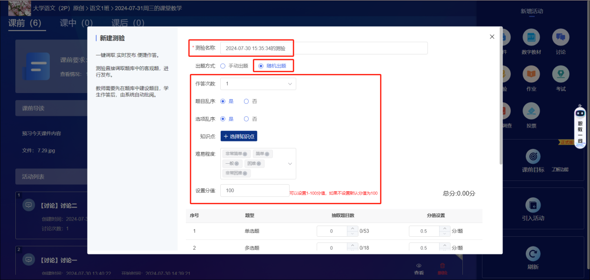This screenshot has height=280, width=590.
Task: Open the 数字教材 activity icon
Action: [x=531, y=38]
